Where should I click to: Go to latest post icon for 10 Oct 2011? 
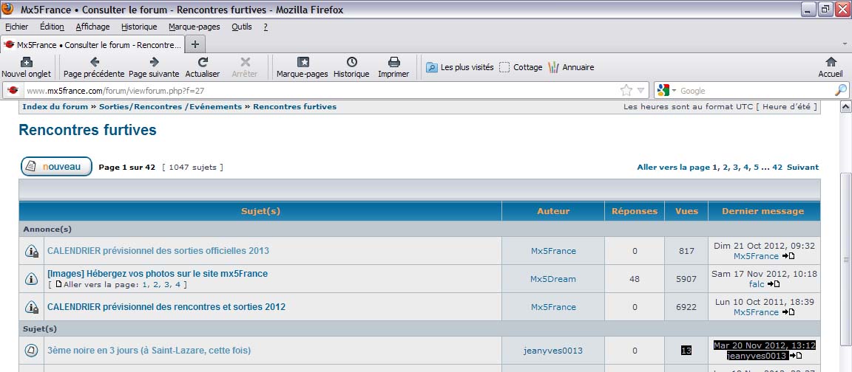(x=788, y=312)
